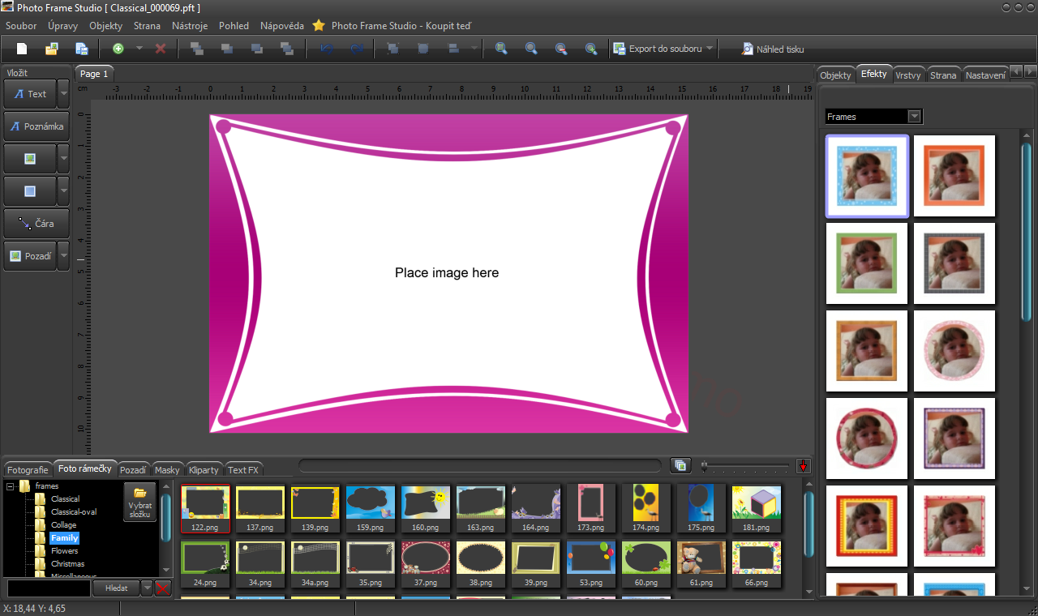Open the Frames effects dropdown
Image resolution: width=1038 pixels, height=616 pixels.
(x=914, y=117)
